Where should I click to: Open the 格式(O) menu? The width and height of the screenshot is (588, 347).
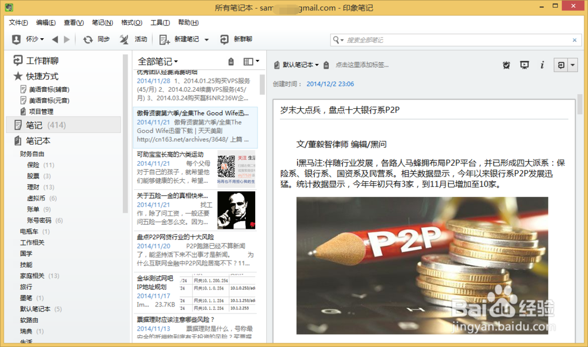point(132,22)
